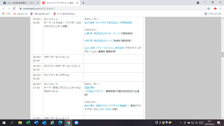Open the Windows notification center
Screen dimensions: 224x126
219,123
